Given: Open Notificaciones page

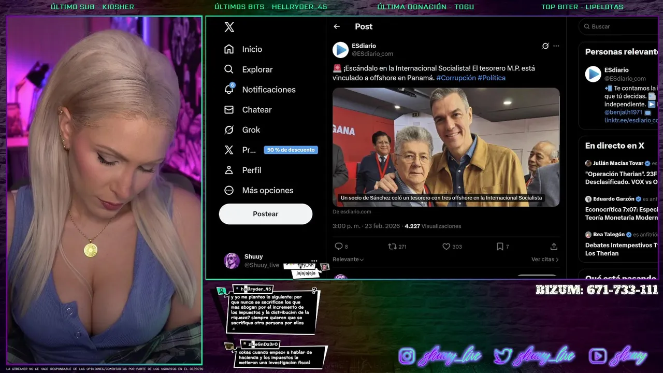Looking at the screenshot, I should click(x=260, y=90).
